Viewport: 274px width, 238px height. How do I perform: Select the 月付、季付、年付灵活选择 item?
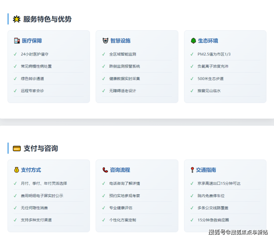click(x=44, y=183)
